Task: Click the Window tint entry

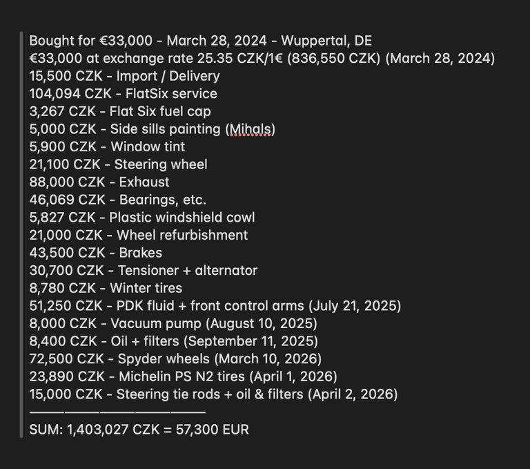Action: point(107,146)
